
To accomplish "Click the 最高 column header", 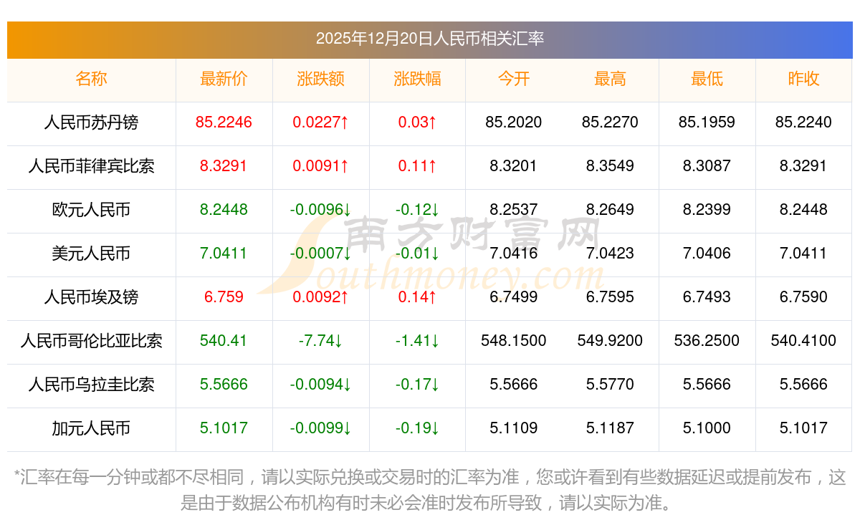I will coord(611,79).
